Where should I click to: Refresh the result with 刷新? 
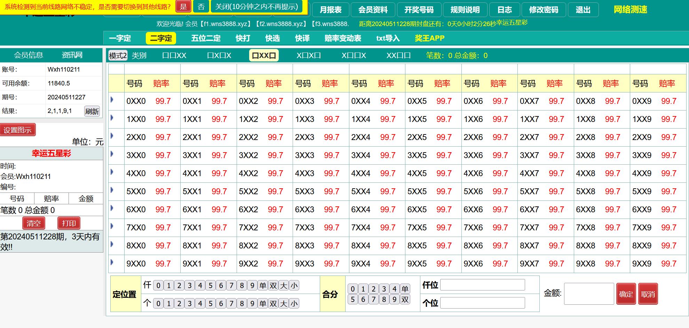click(92, 111)
